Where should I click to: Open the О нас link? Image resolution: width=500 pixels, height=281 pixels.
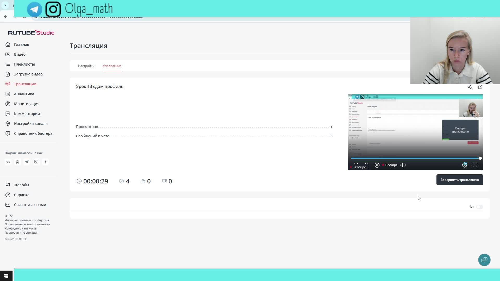(x=9, y=216)
